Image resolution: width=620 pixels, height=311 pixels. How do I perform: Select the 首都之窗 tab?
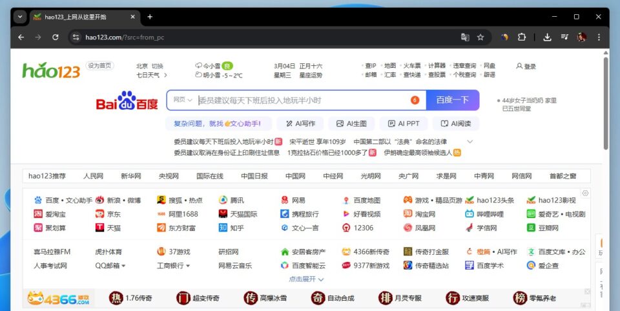tap(563, 176)
